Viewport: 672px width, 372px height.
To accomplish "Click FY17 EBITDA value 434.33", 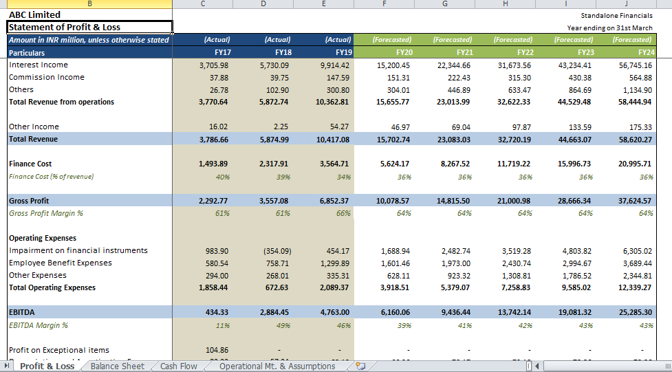I will click(x=217, y=313).
